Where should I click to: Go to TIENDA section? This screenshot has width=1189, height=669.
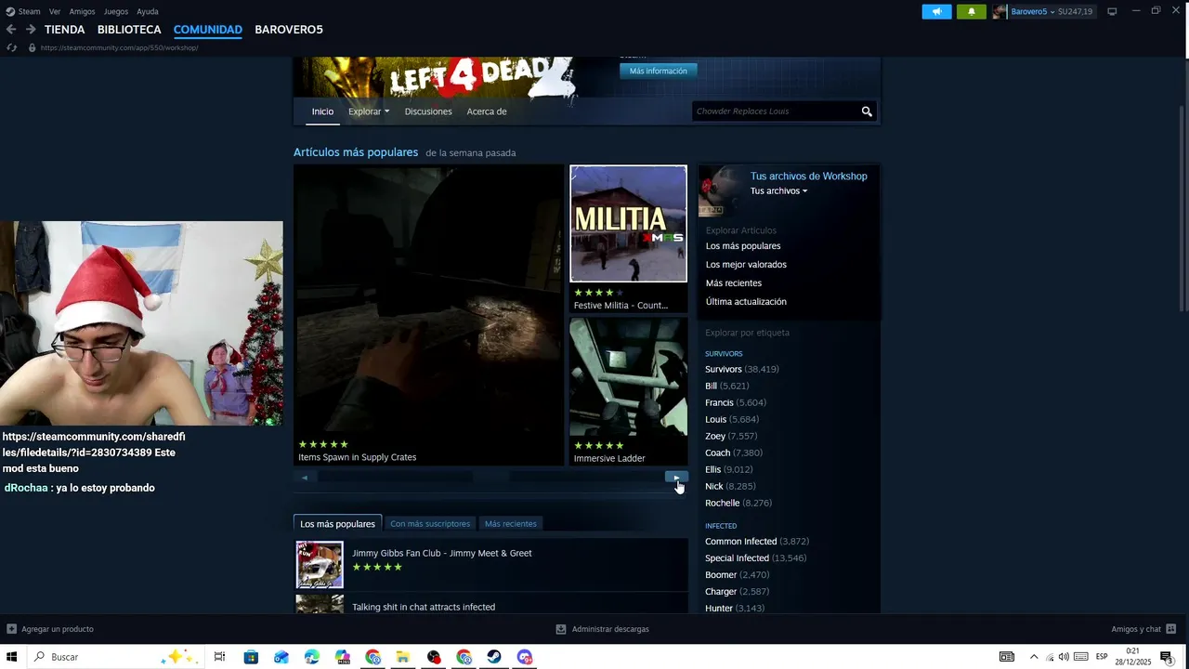point(64,30)
